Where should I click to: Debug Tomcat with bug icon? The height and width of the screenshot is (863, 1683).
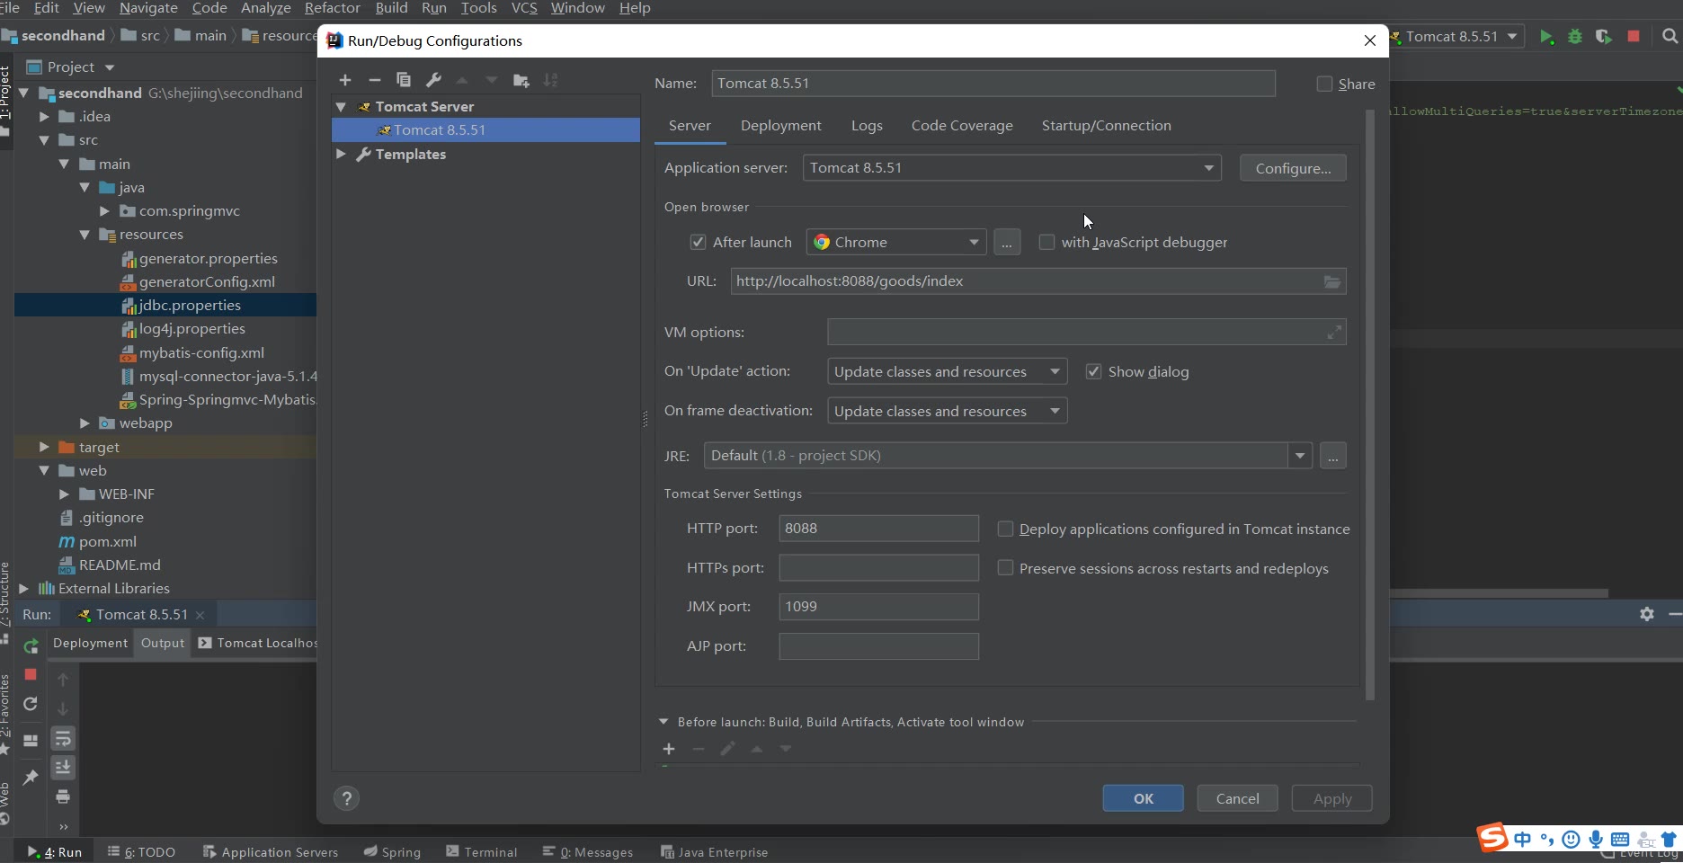pyautogui.click(x=1575, y=37)
